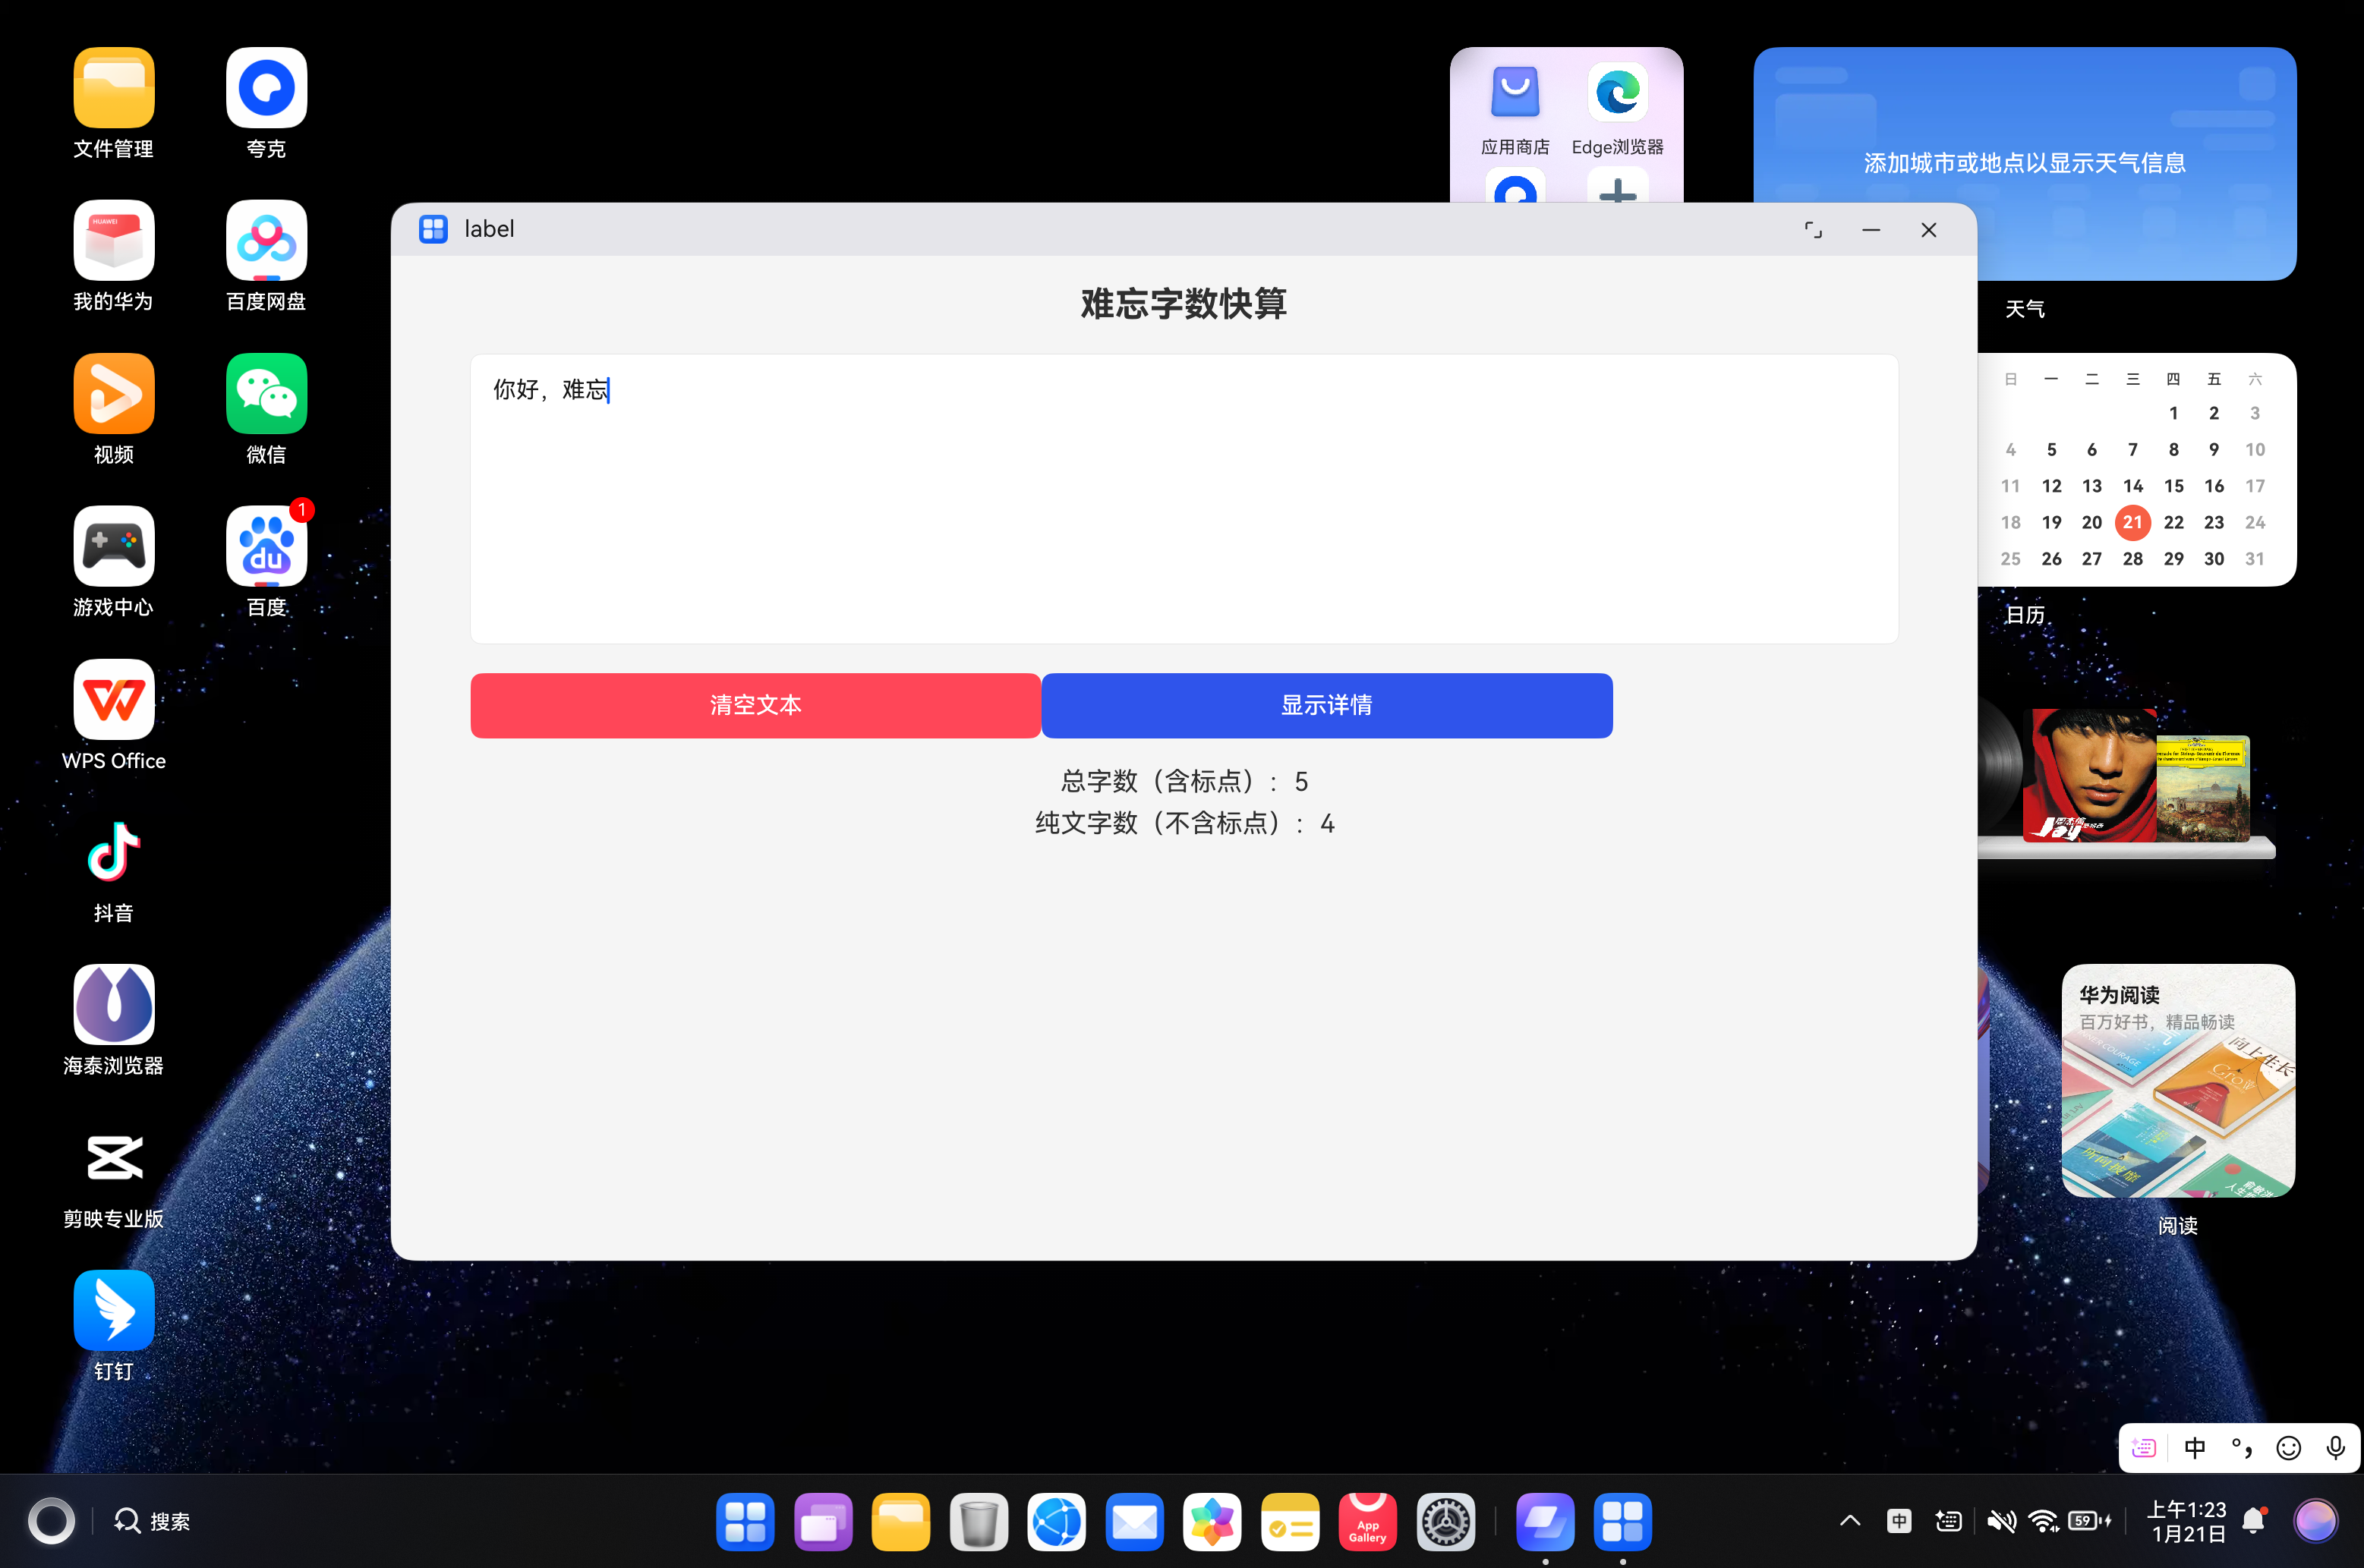Expand hidden icons with the tray chevron
This screenshot has width=2364, height=1568.
pyautogui.click(x=1849, y=1520)
